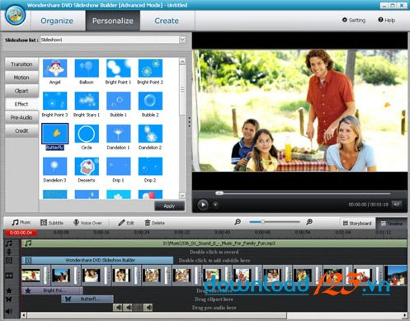410x321 pixels.
Task: Select the Balloon effect thumbnail
Action: (x=87, y=68)
